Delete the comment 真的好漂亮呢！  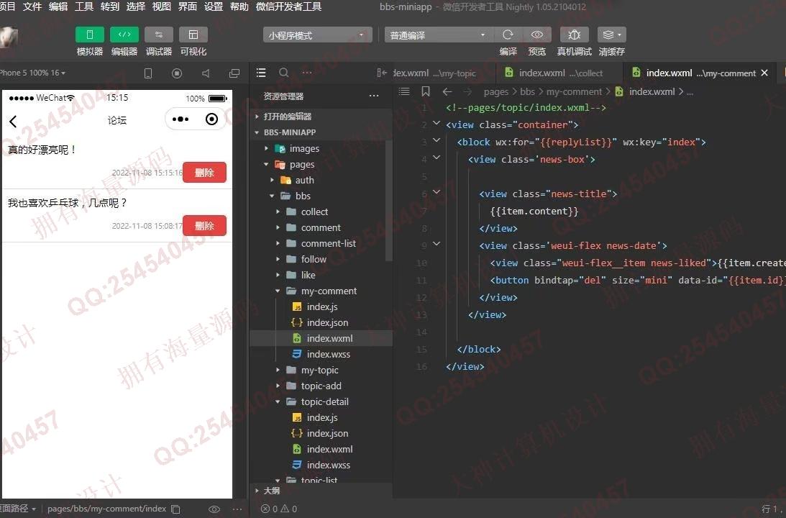[204, 173]
